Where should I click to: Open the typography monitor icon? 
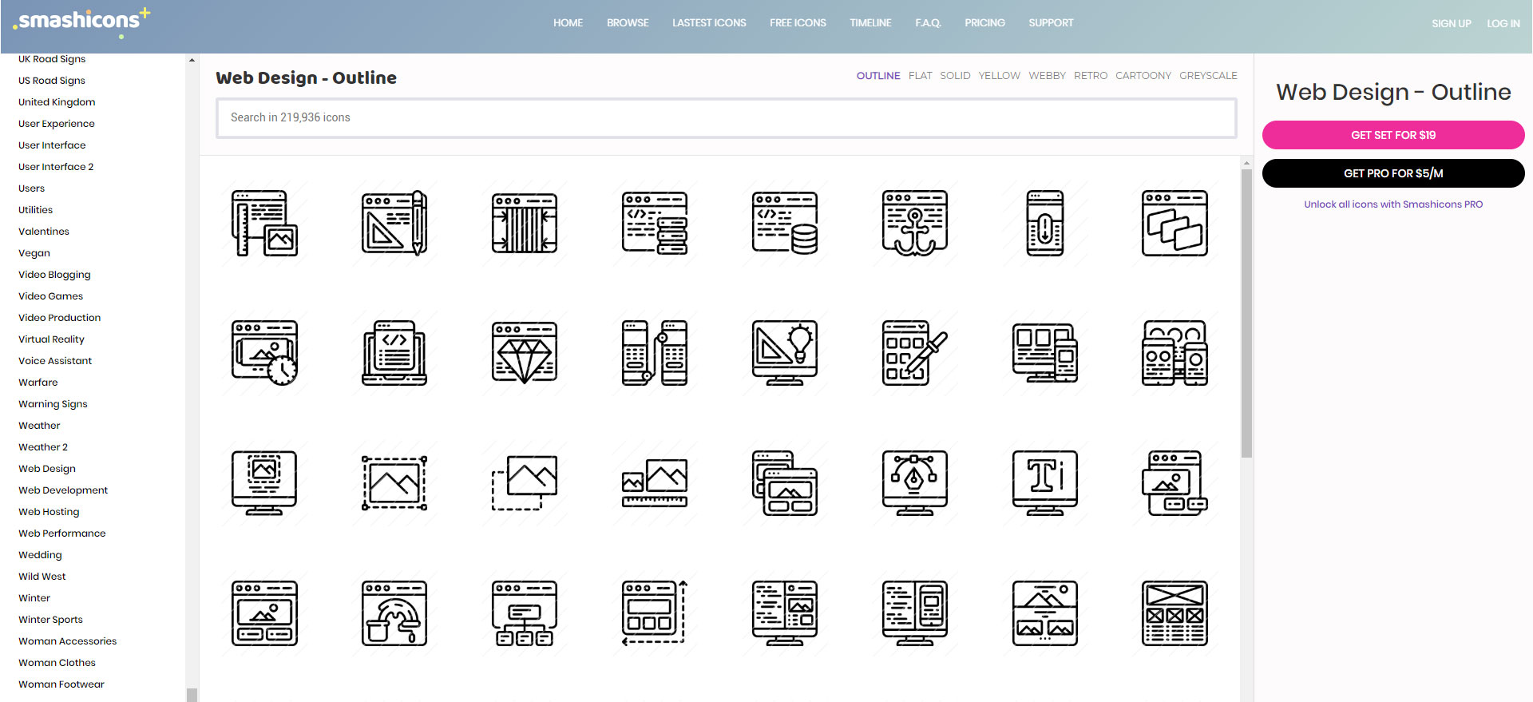coord(1045,483)
